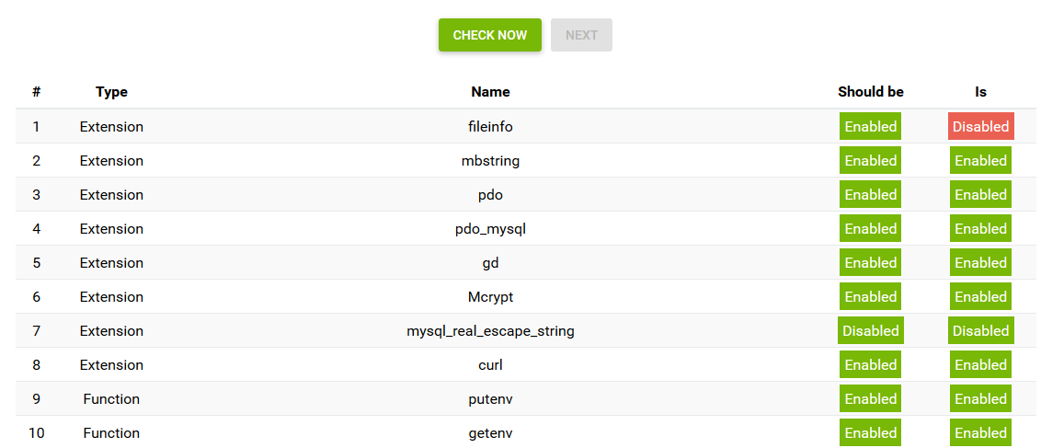Click the Name column header
This screenshot has width=1041, height=448.
click(491, 92)
